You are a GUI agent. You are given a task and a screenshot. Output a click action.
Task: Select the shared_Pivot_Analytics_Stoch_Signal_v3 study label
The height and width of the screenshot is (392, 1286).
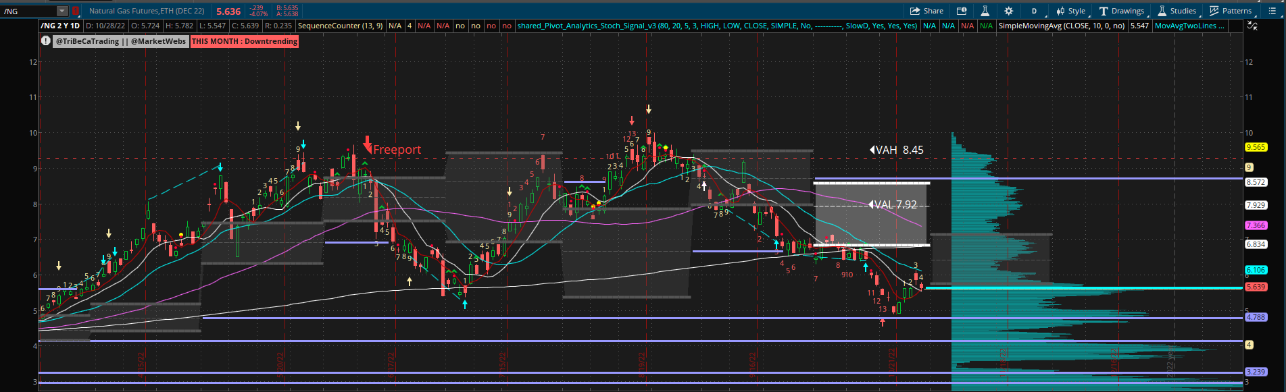[x=717, y=26]
